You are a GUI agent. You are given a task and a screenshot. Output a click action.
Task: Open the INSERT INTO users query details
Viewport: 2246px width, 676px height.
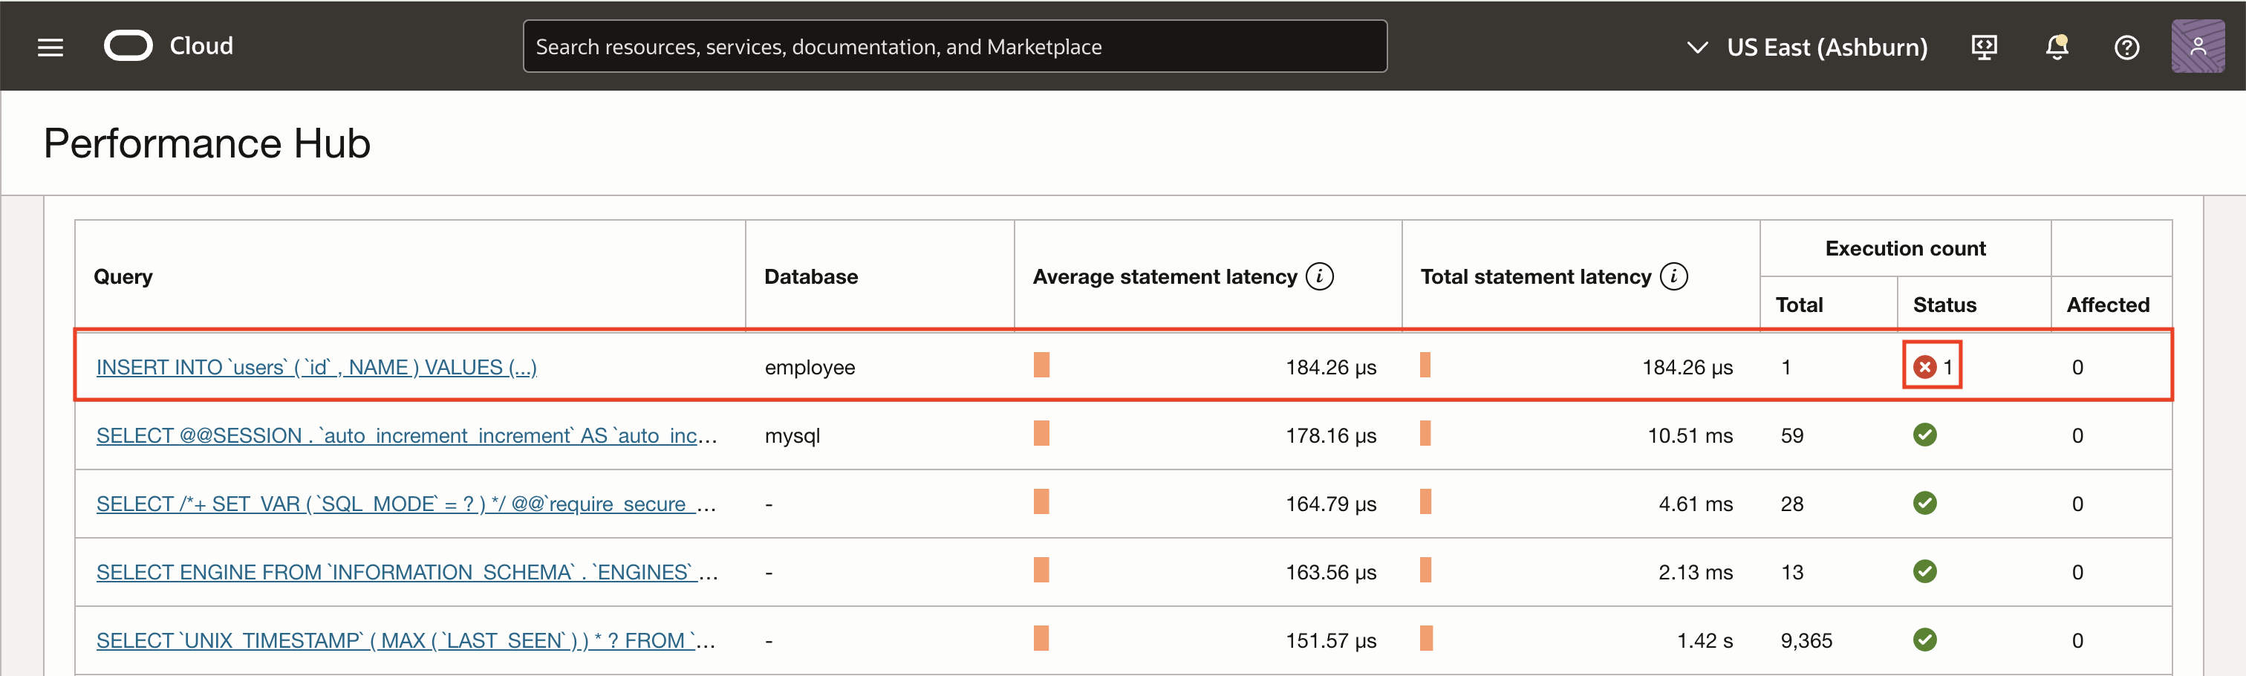[x=316, y=366]
